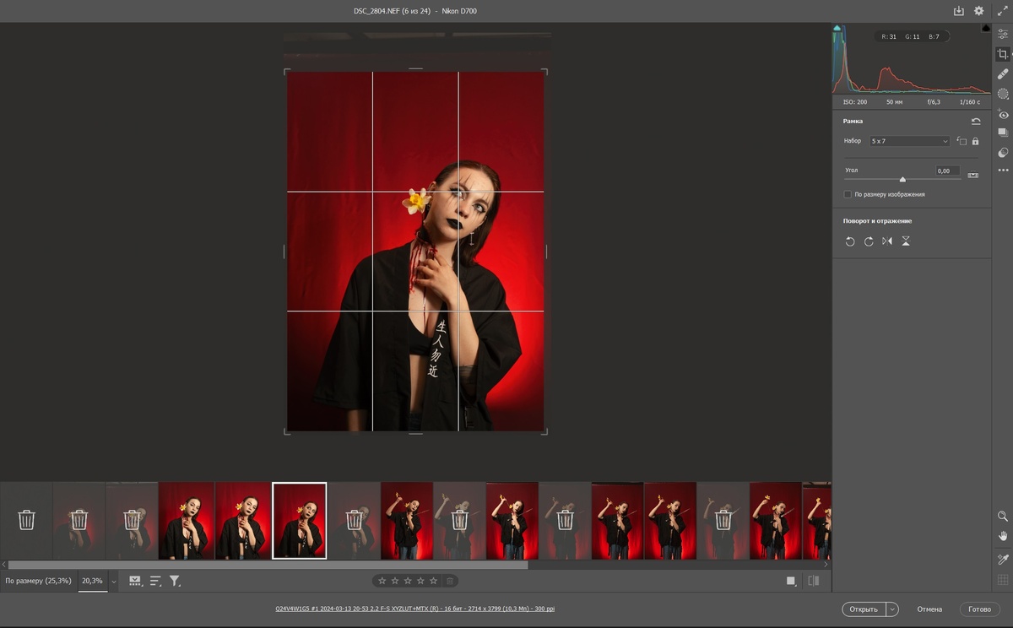Screen dimensions: 1013x628
Task: Flip image vertically
Action: pyautogui.click(x=906, y=241)
